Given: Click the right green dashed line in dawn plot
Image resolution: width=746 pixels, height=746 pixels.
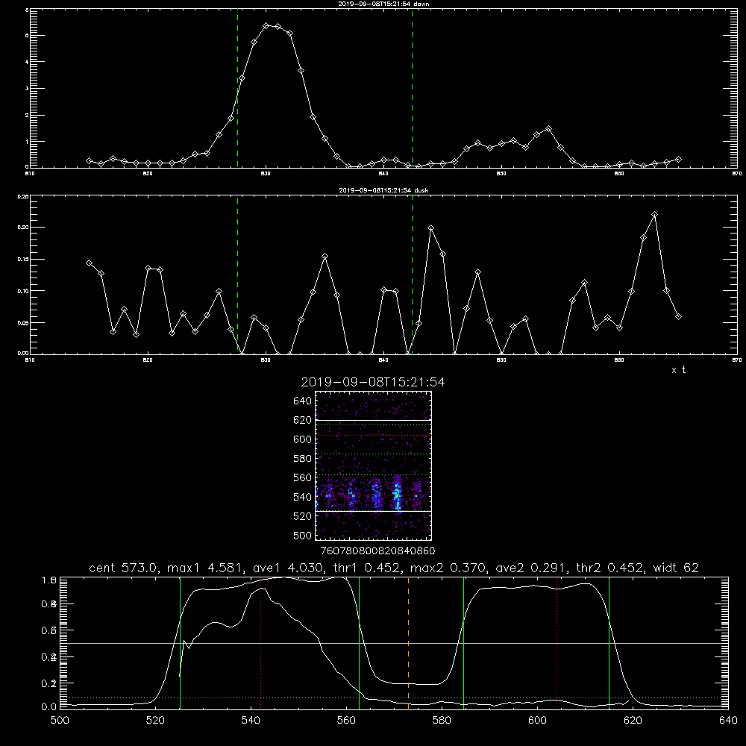Looking at the screenshot, I should point(412,89).
